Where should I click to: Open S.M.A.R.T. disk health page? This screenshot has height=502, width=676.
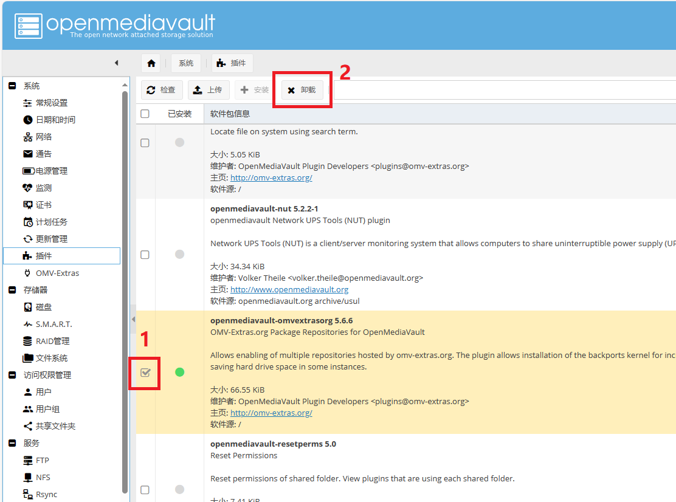point(53,324)
